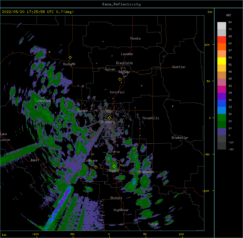Click the yellow 54 dBZ legend swatch
This screenshot has width=243, height=238.
coord(222,61)
